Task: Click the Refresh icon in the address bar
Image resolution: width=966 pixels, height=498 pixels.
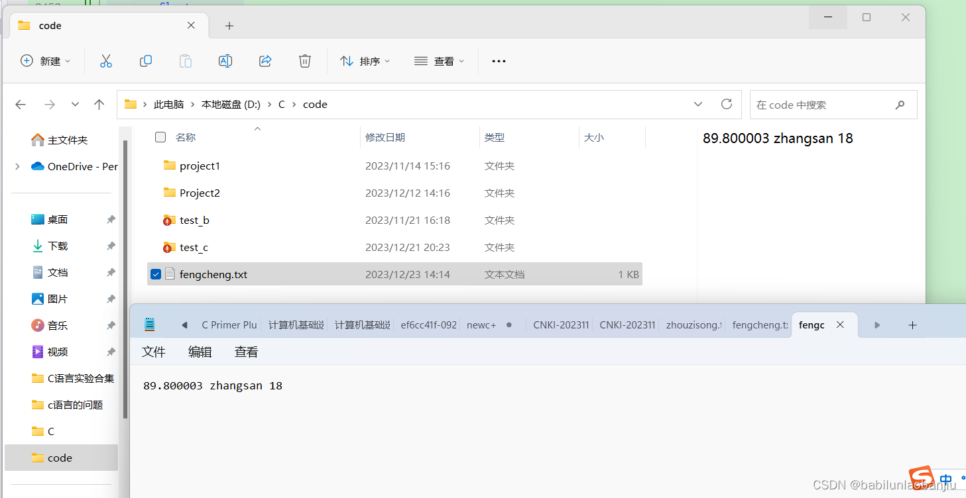Action: [726, 104]
